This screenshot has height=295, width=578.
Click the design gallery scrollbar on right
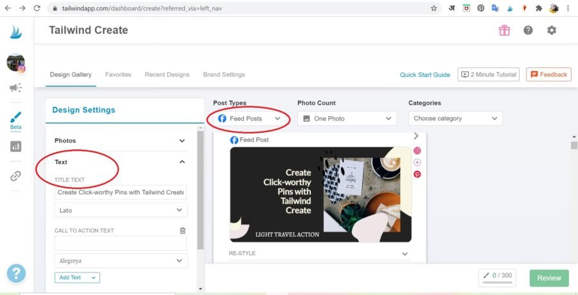click(574, 145)
